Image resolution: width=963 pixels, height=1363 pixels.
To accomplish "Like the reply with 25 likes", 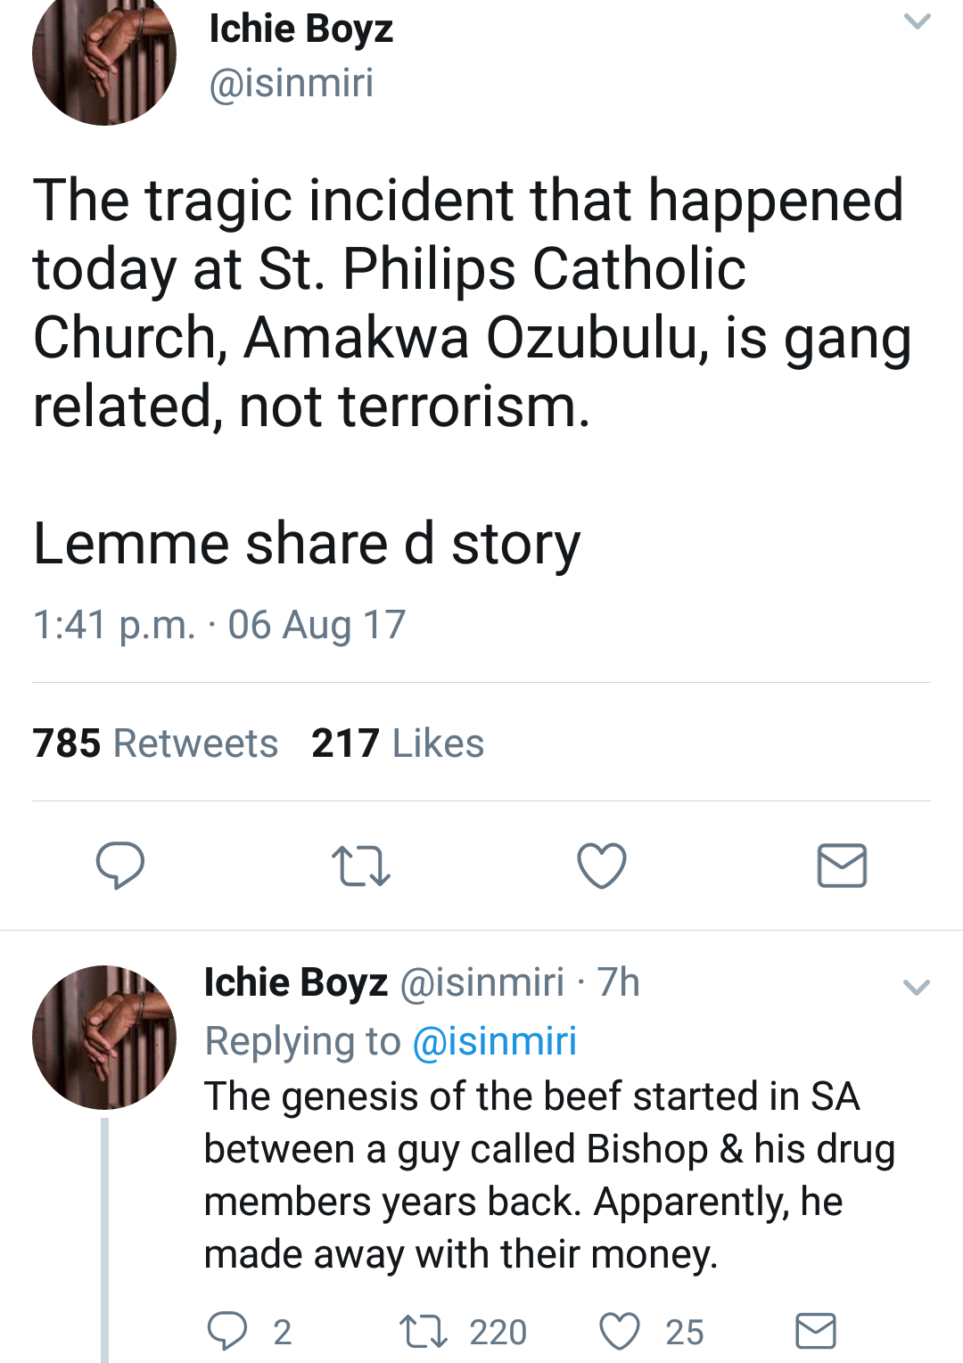I will point(620,1331).
